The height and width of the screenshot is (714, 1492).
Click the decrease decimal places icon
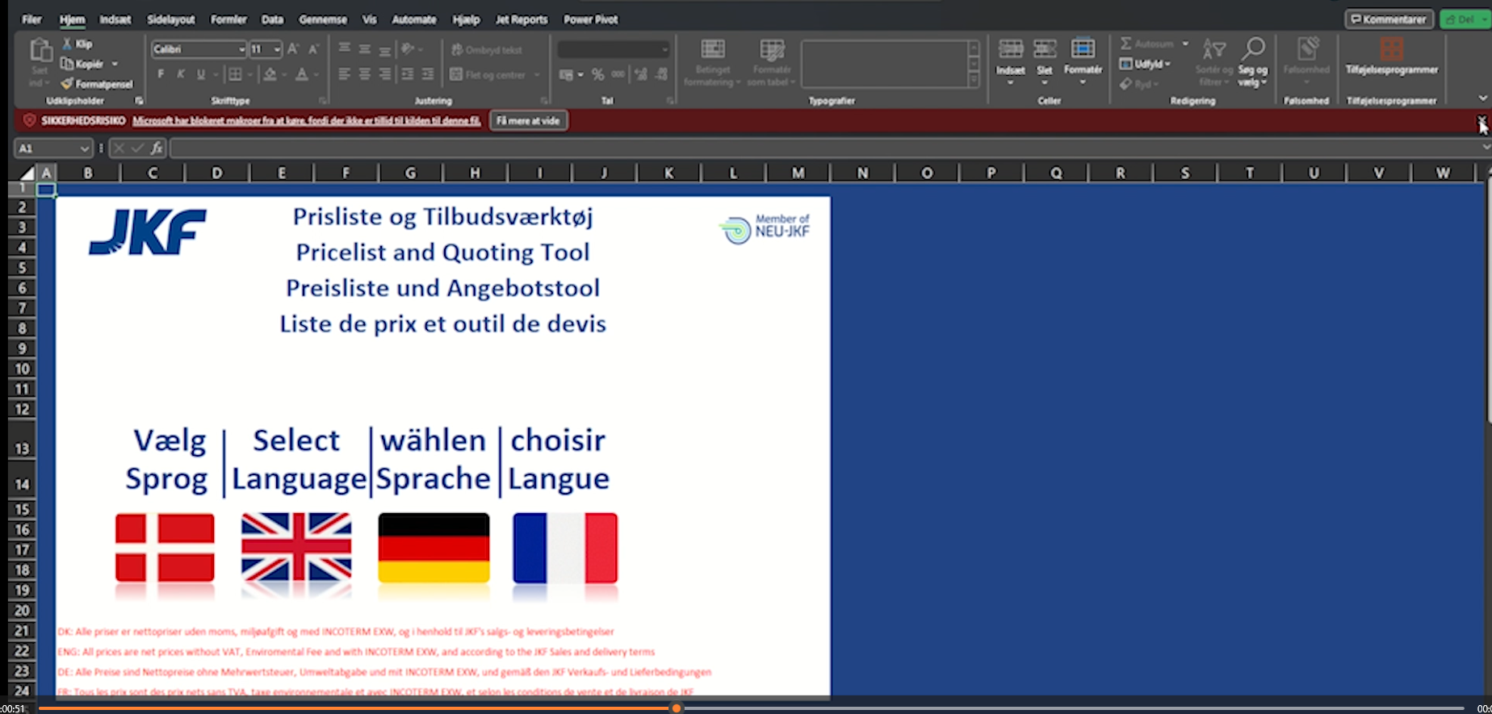(662, 75)
